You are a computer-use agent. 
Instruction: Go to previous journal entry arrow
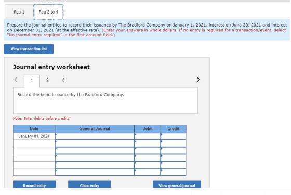16,80
